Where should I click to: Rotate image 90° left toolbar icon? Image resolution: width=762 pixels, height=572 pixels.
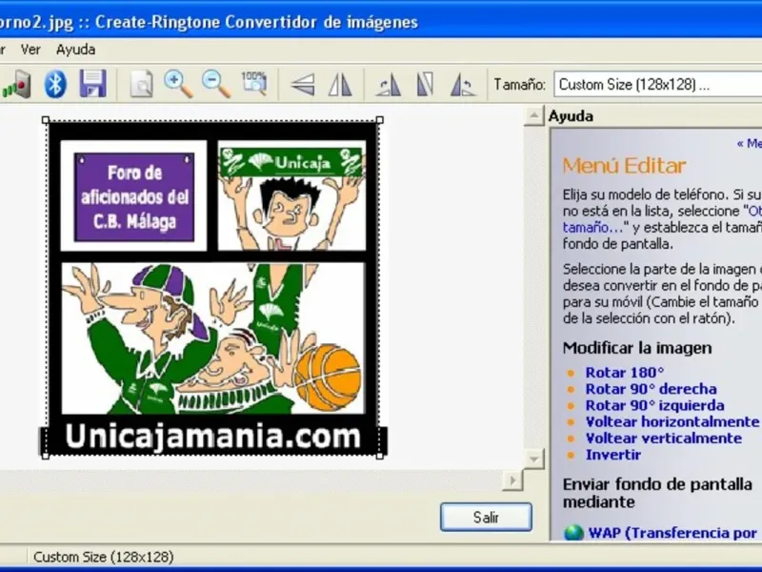point(463,85)
